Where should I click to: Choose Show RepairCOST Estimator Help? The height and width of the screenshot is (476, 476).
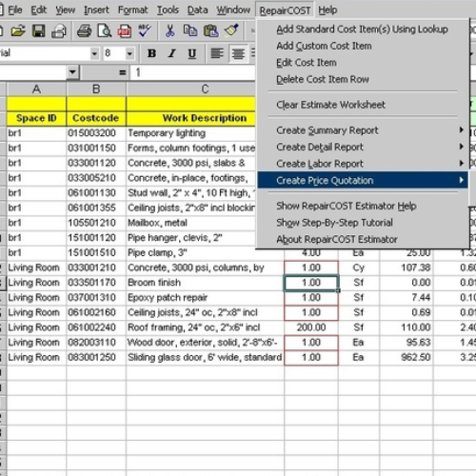point(362,206)
